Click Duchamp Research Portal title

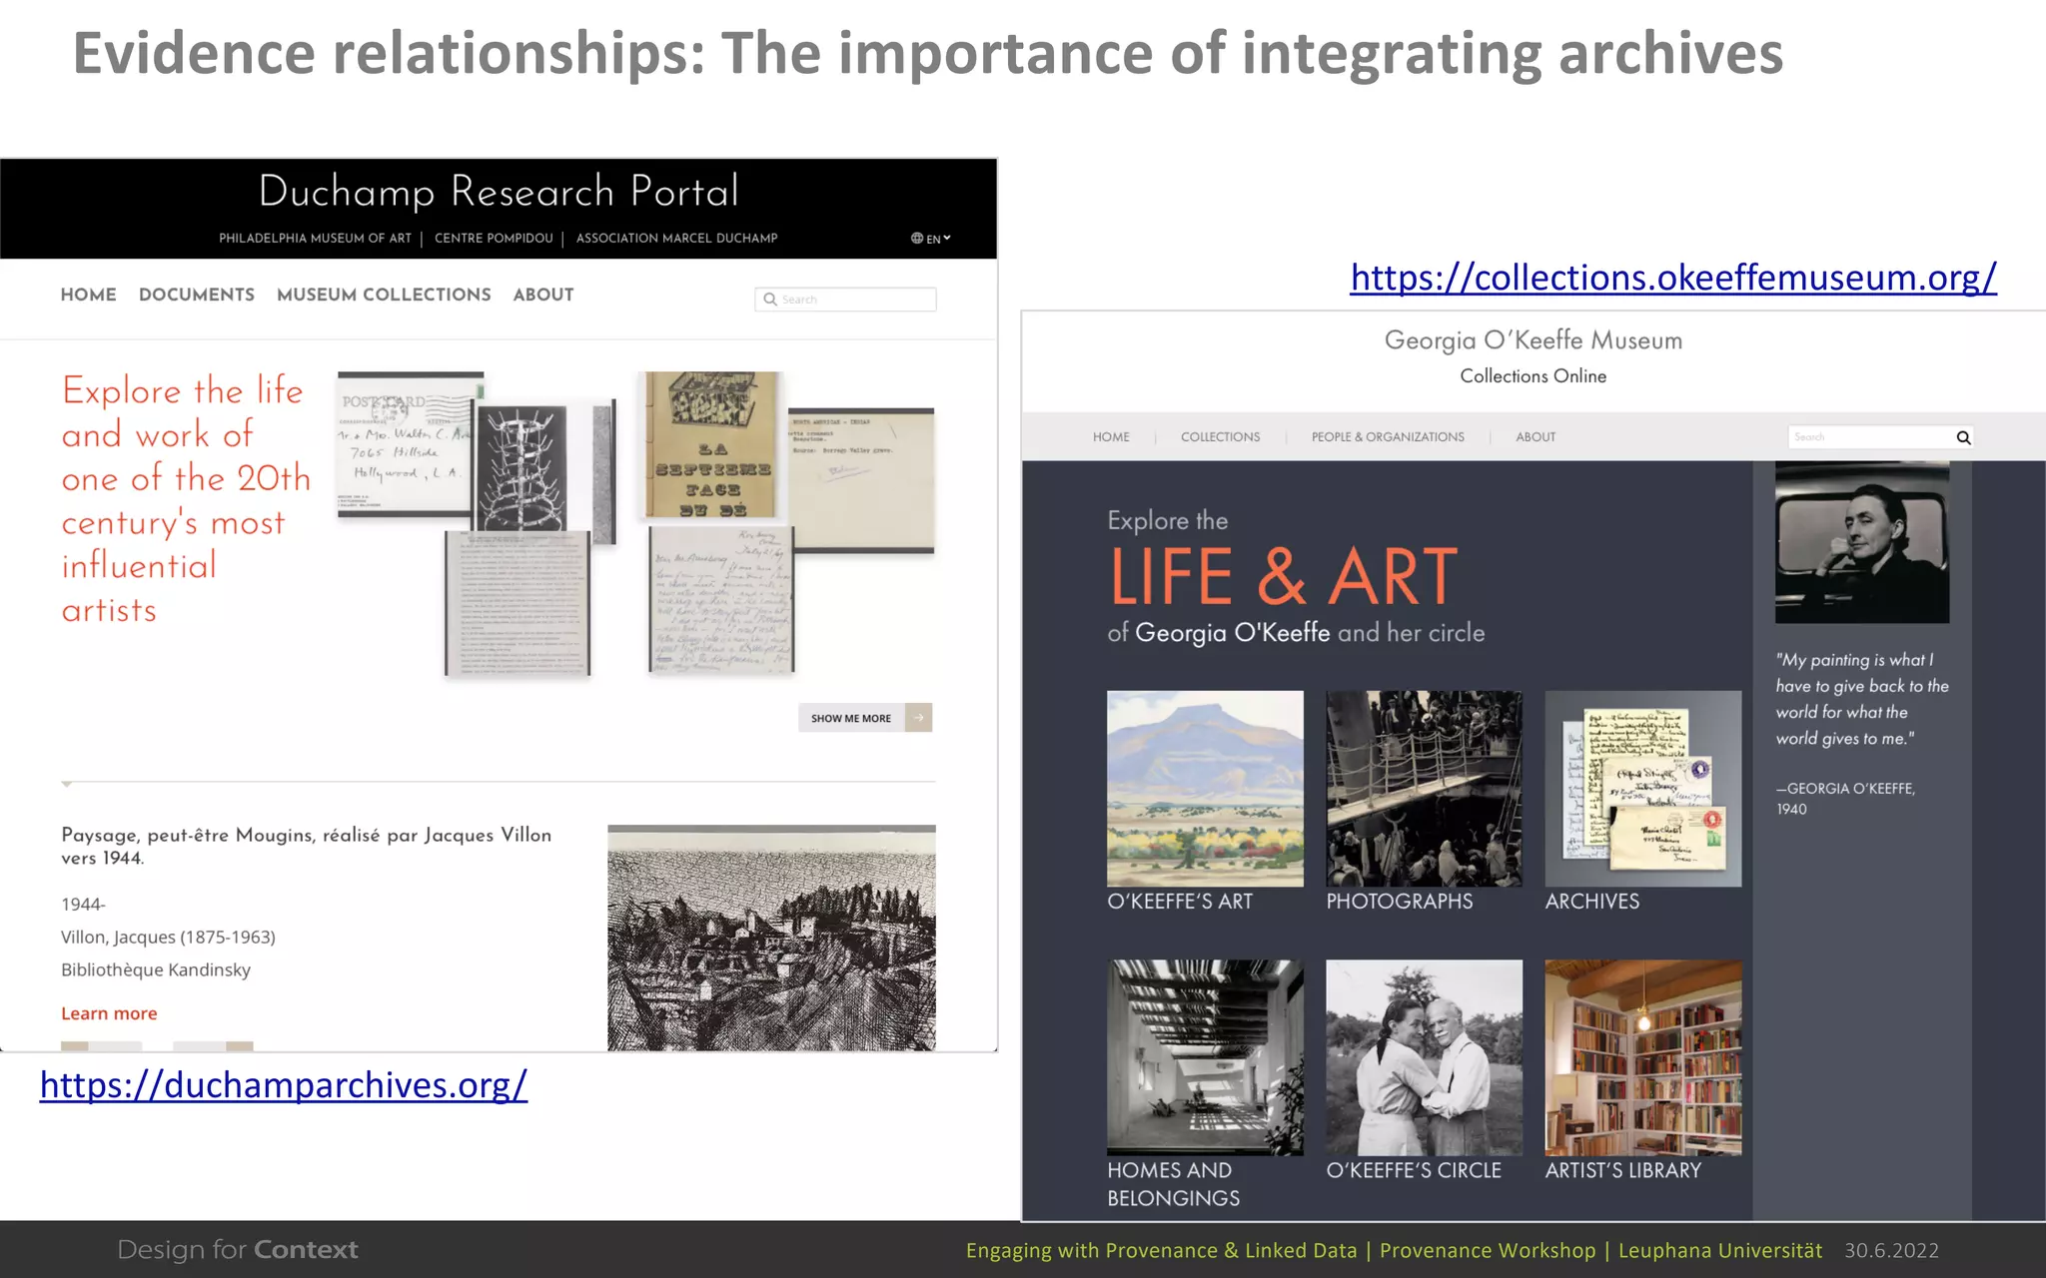(499, 192)
